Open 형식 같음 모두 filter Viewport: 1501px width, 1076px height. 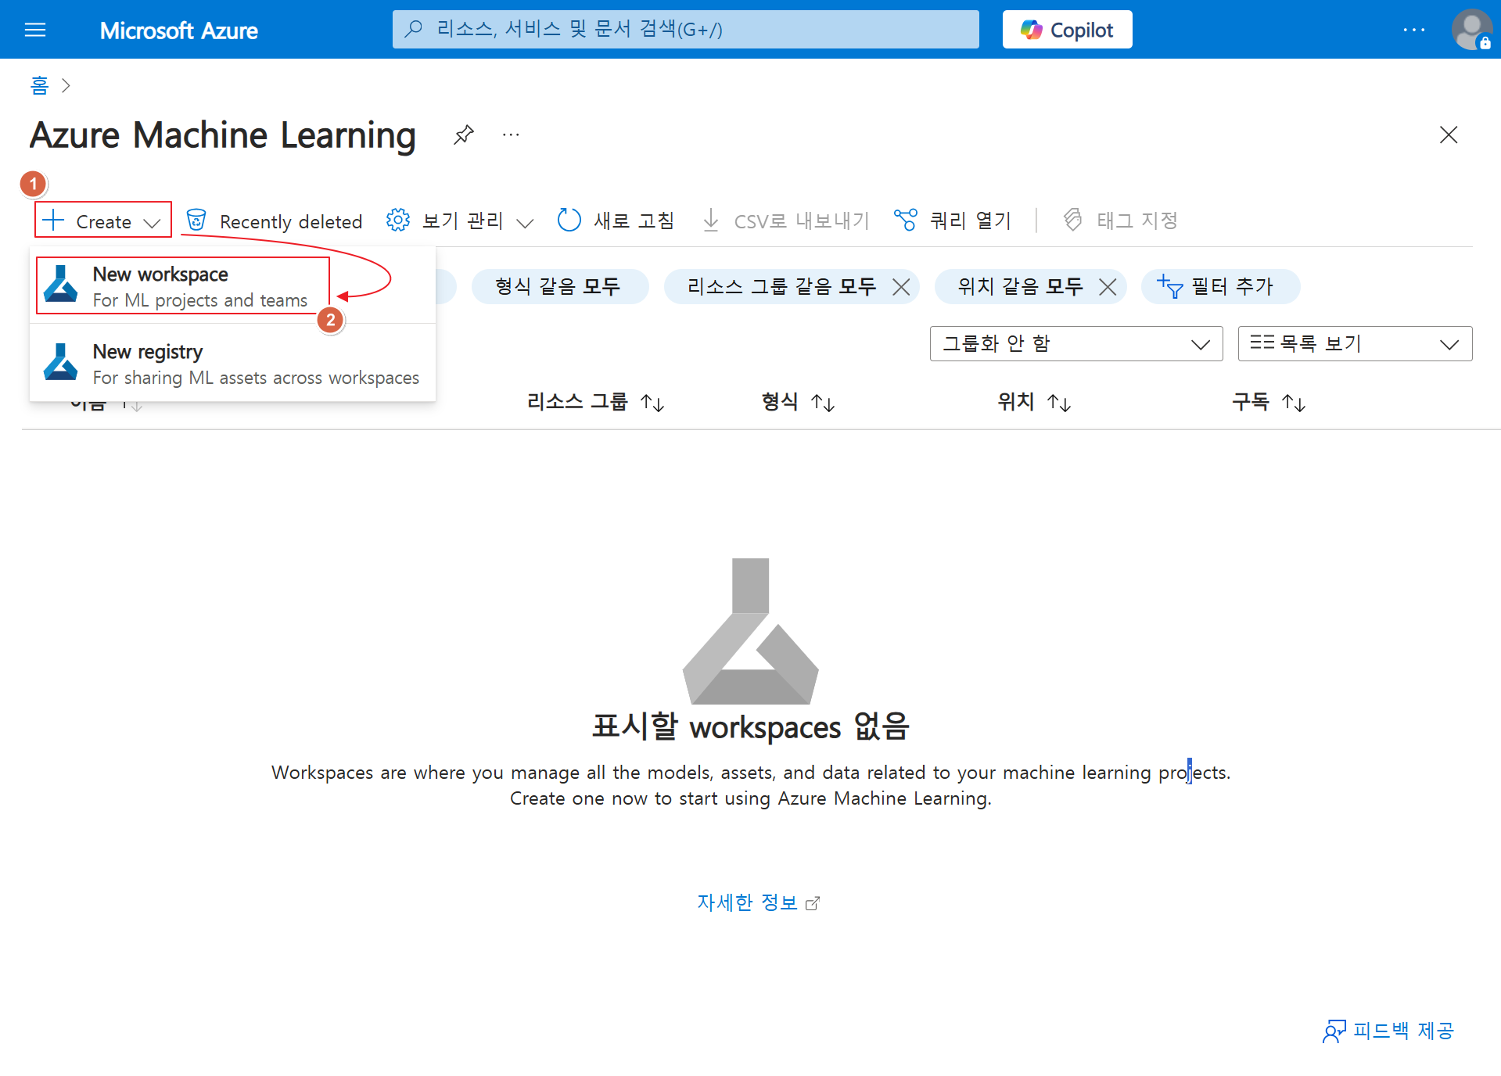(559, 286)
